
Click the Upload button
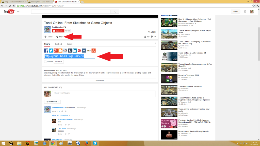[235, 11]
